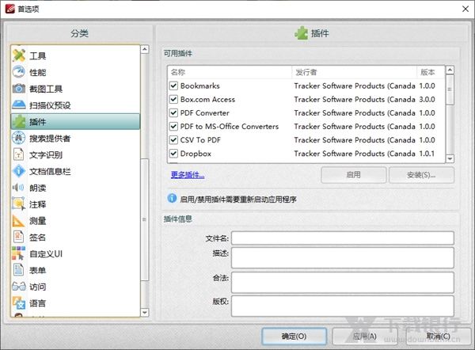Image resolution: width=475 pixels, height=350 pixels.
Task: Click the green puzzle 插件 icon in sidebar
Action: coord(19,121)
